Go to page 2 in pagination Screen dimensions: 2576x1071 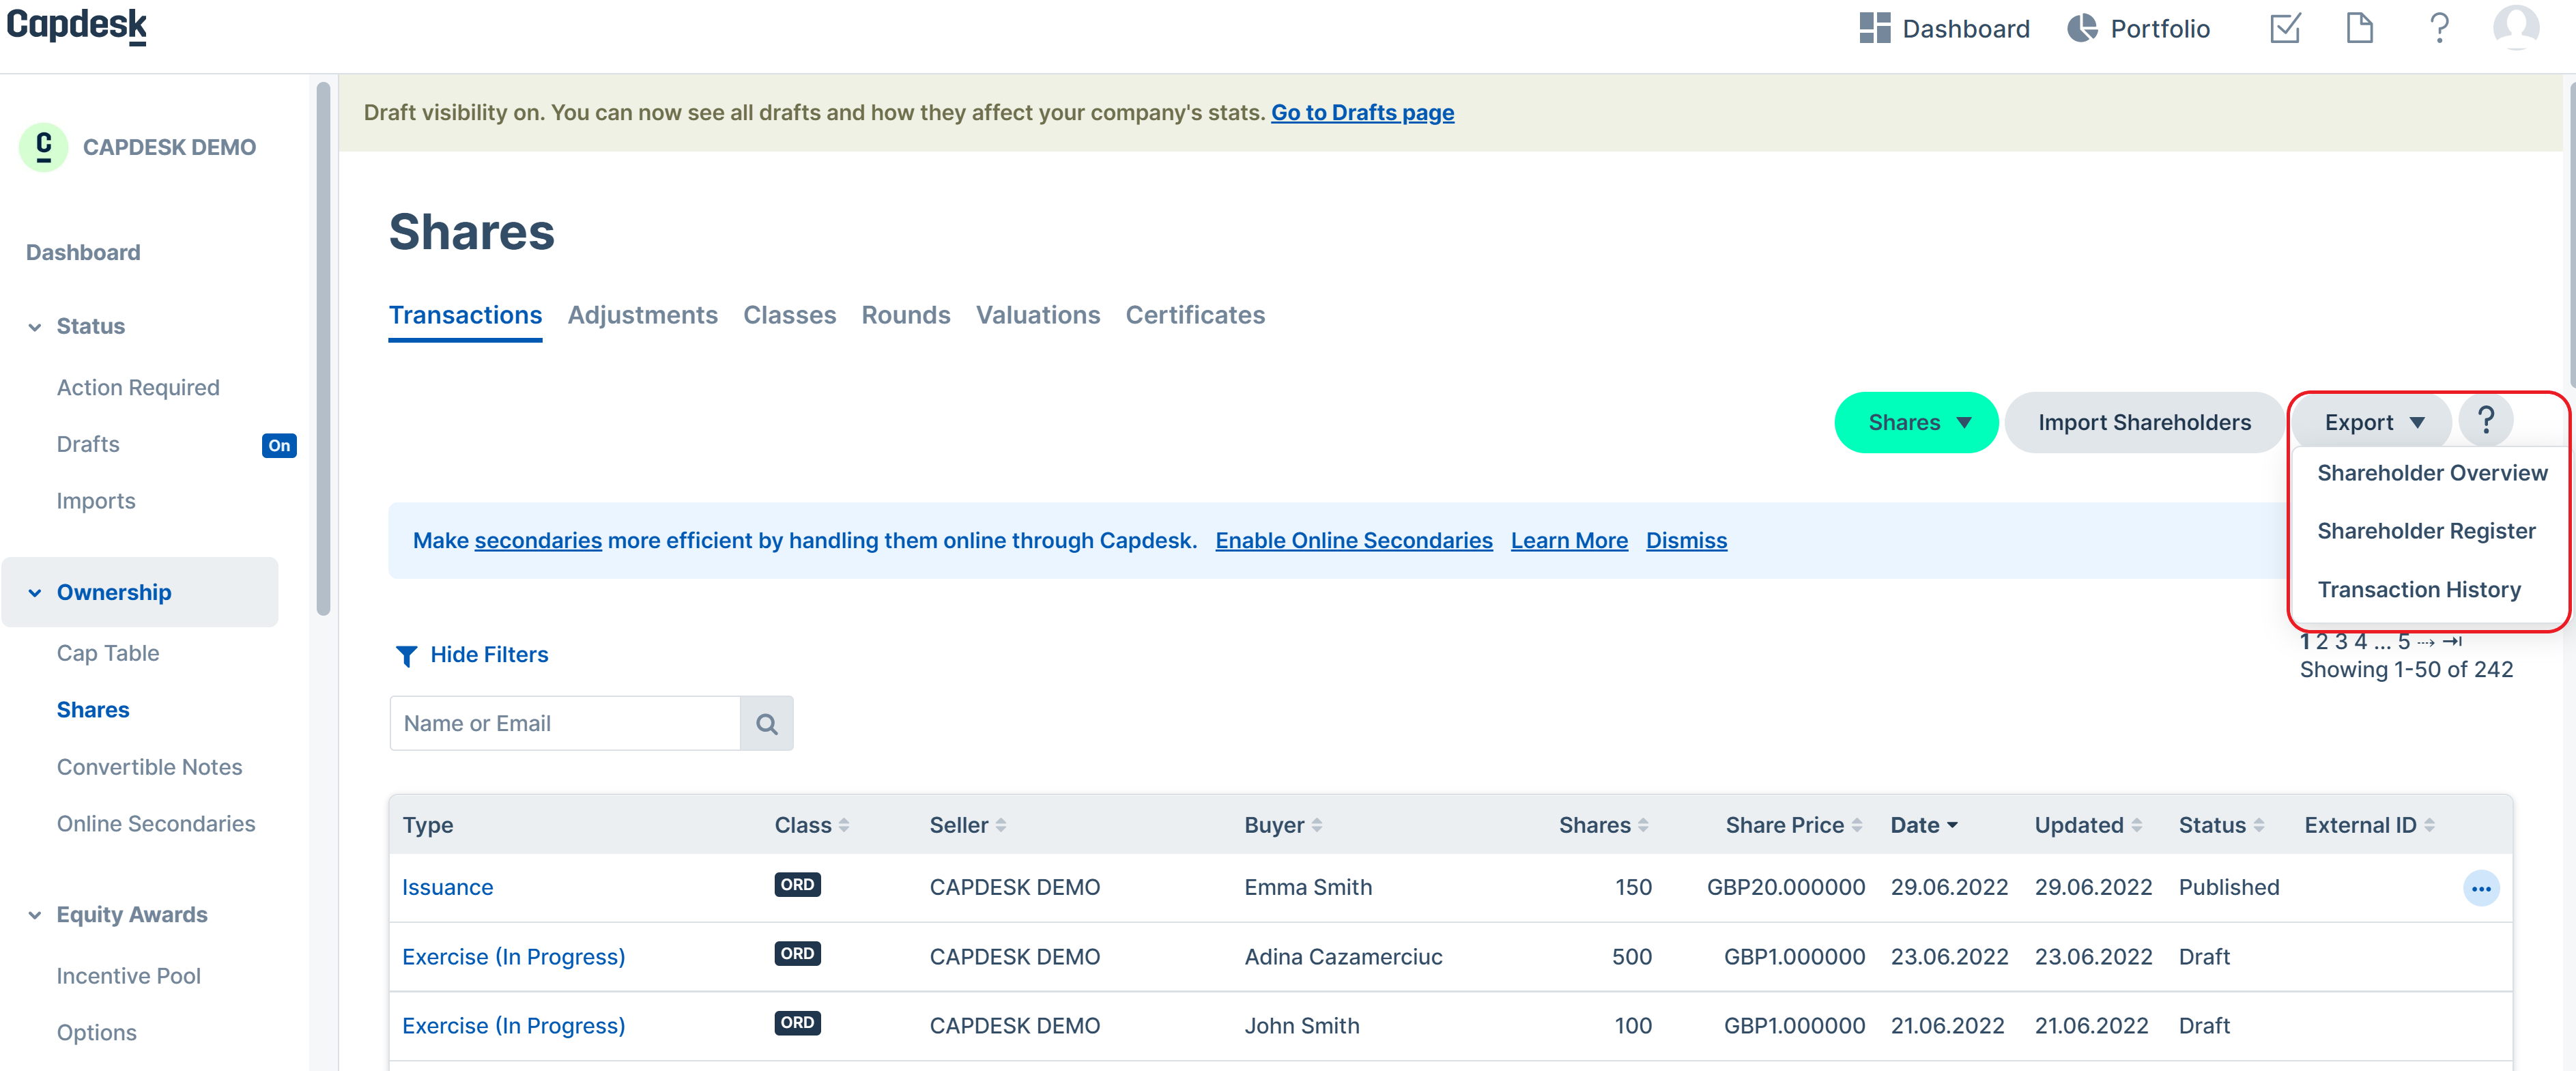pyautogui.click(x=2322, y=641)
